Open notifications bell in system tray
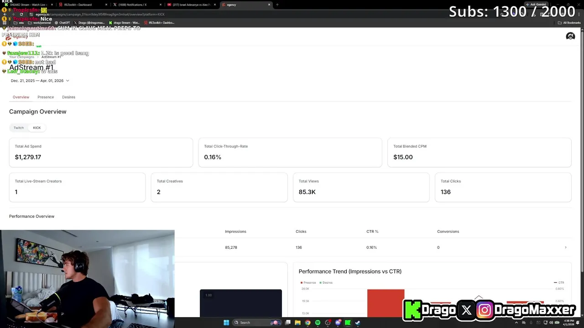This screenshot has width=584, height=328. 578,323
